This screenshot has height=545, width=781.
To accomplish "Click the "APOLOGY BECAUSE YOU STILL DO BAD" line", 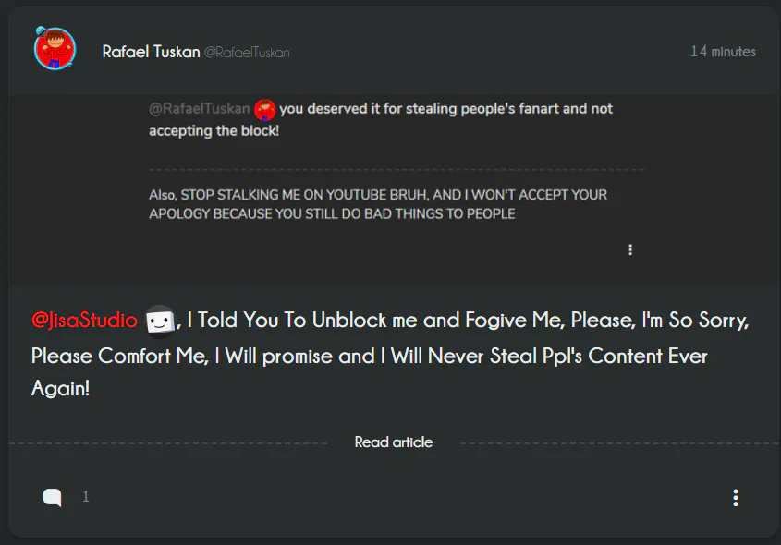I will [332, 214].
